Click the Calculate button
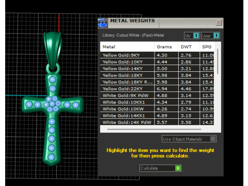 160,168
